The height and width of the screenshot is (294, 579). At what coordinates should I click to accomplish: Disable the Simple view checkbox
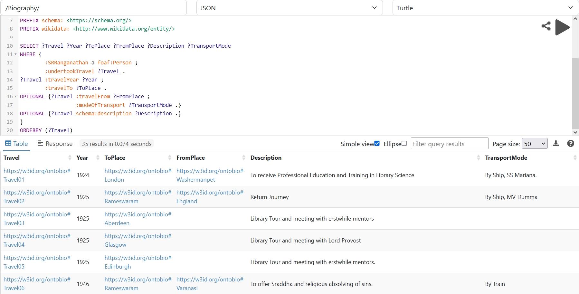tap(377, 144)
